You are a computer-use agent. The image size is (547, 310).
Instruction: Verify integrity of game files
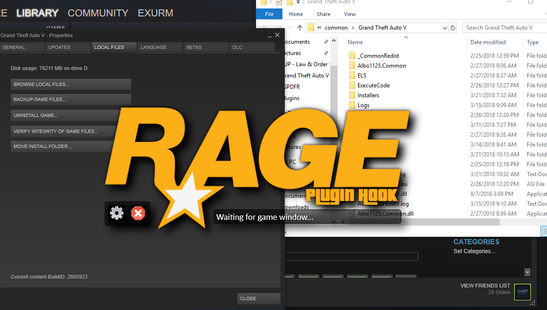point(64,131)
